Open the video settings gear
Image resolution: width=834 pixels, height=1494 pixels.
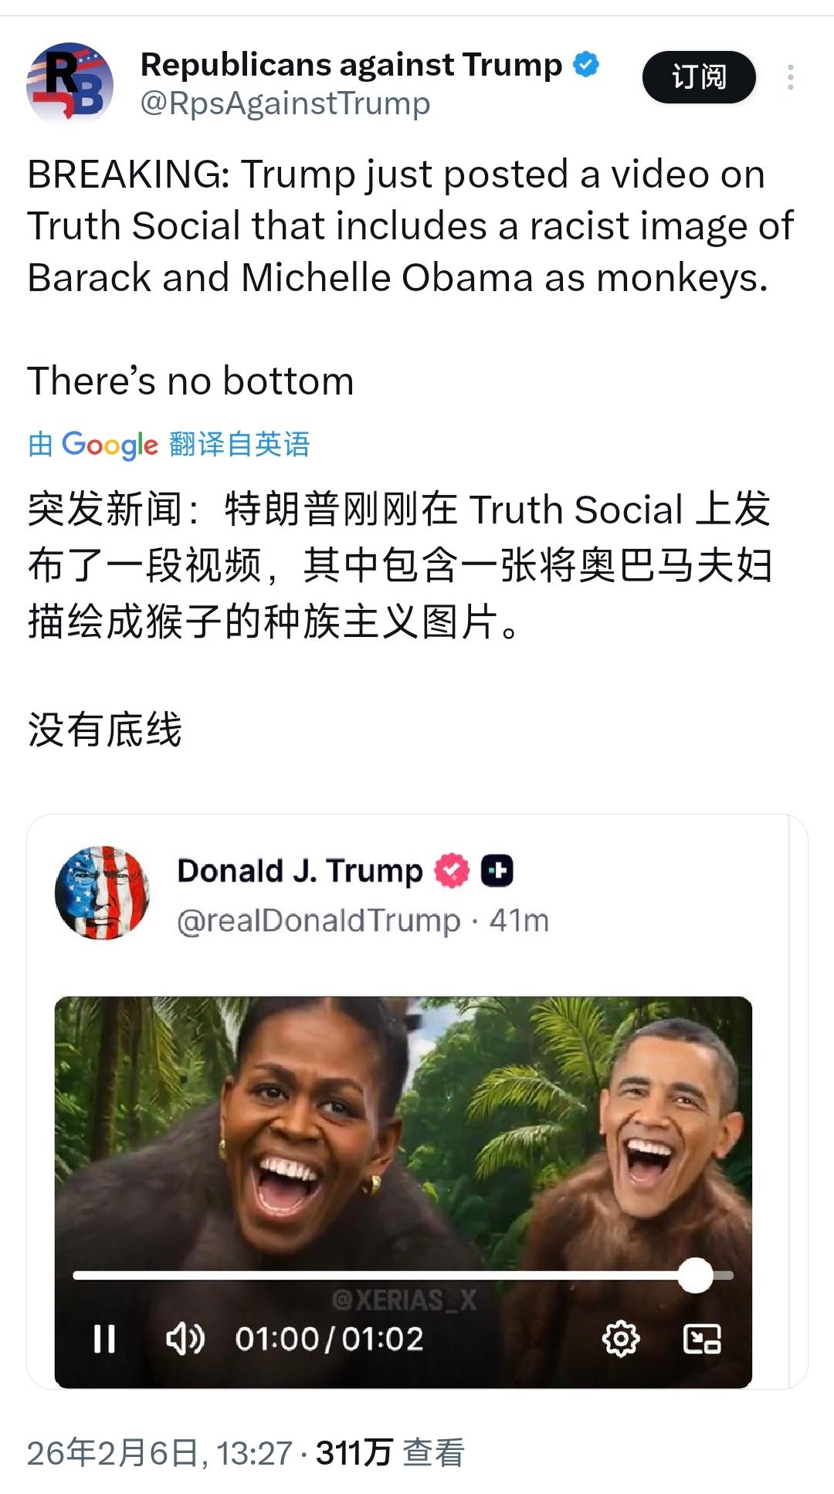tap(621, 1339)
